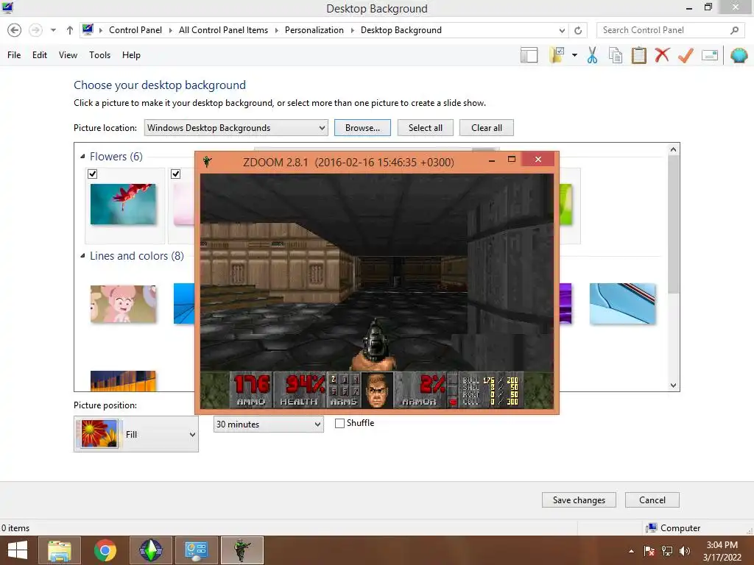Click All Control Panel Items breadcrumb
The width and height of the screenshot is (754, 565).
point(223,30)
